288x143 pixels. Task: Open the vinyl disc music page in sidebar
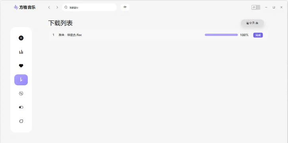(x=21, y=38)
